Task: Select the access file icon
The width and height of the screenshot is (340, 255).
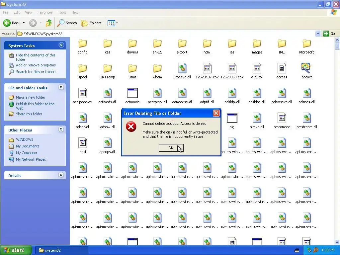Action: point(282,68)
